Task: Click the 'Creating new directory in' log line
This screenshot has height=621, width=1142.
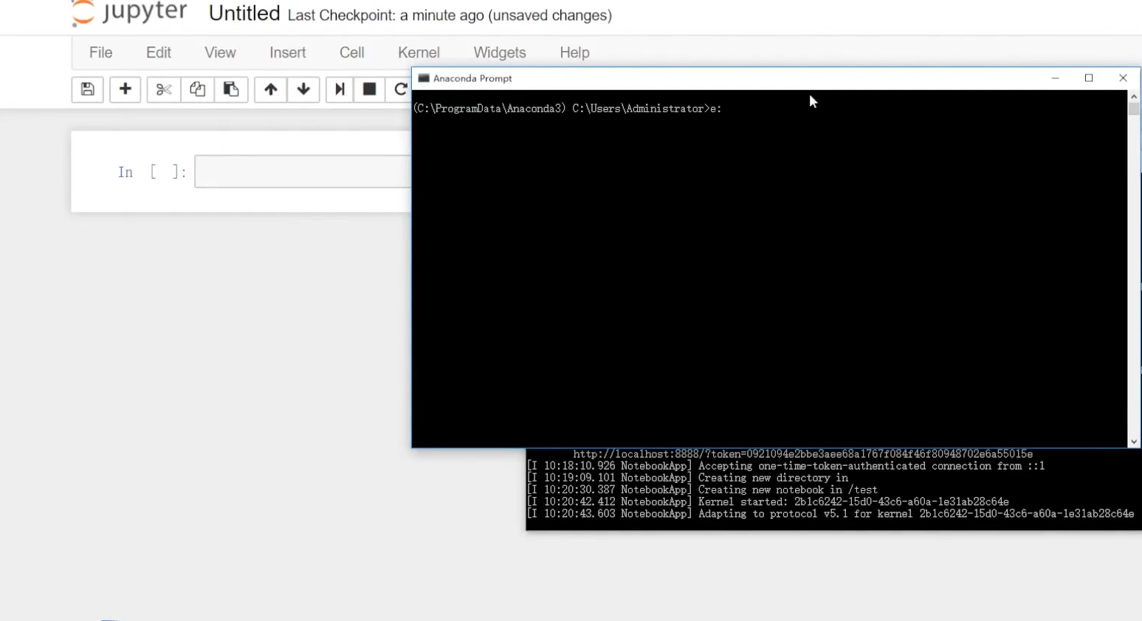Action: click(688, 478)
